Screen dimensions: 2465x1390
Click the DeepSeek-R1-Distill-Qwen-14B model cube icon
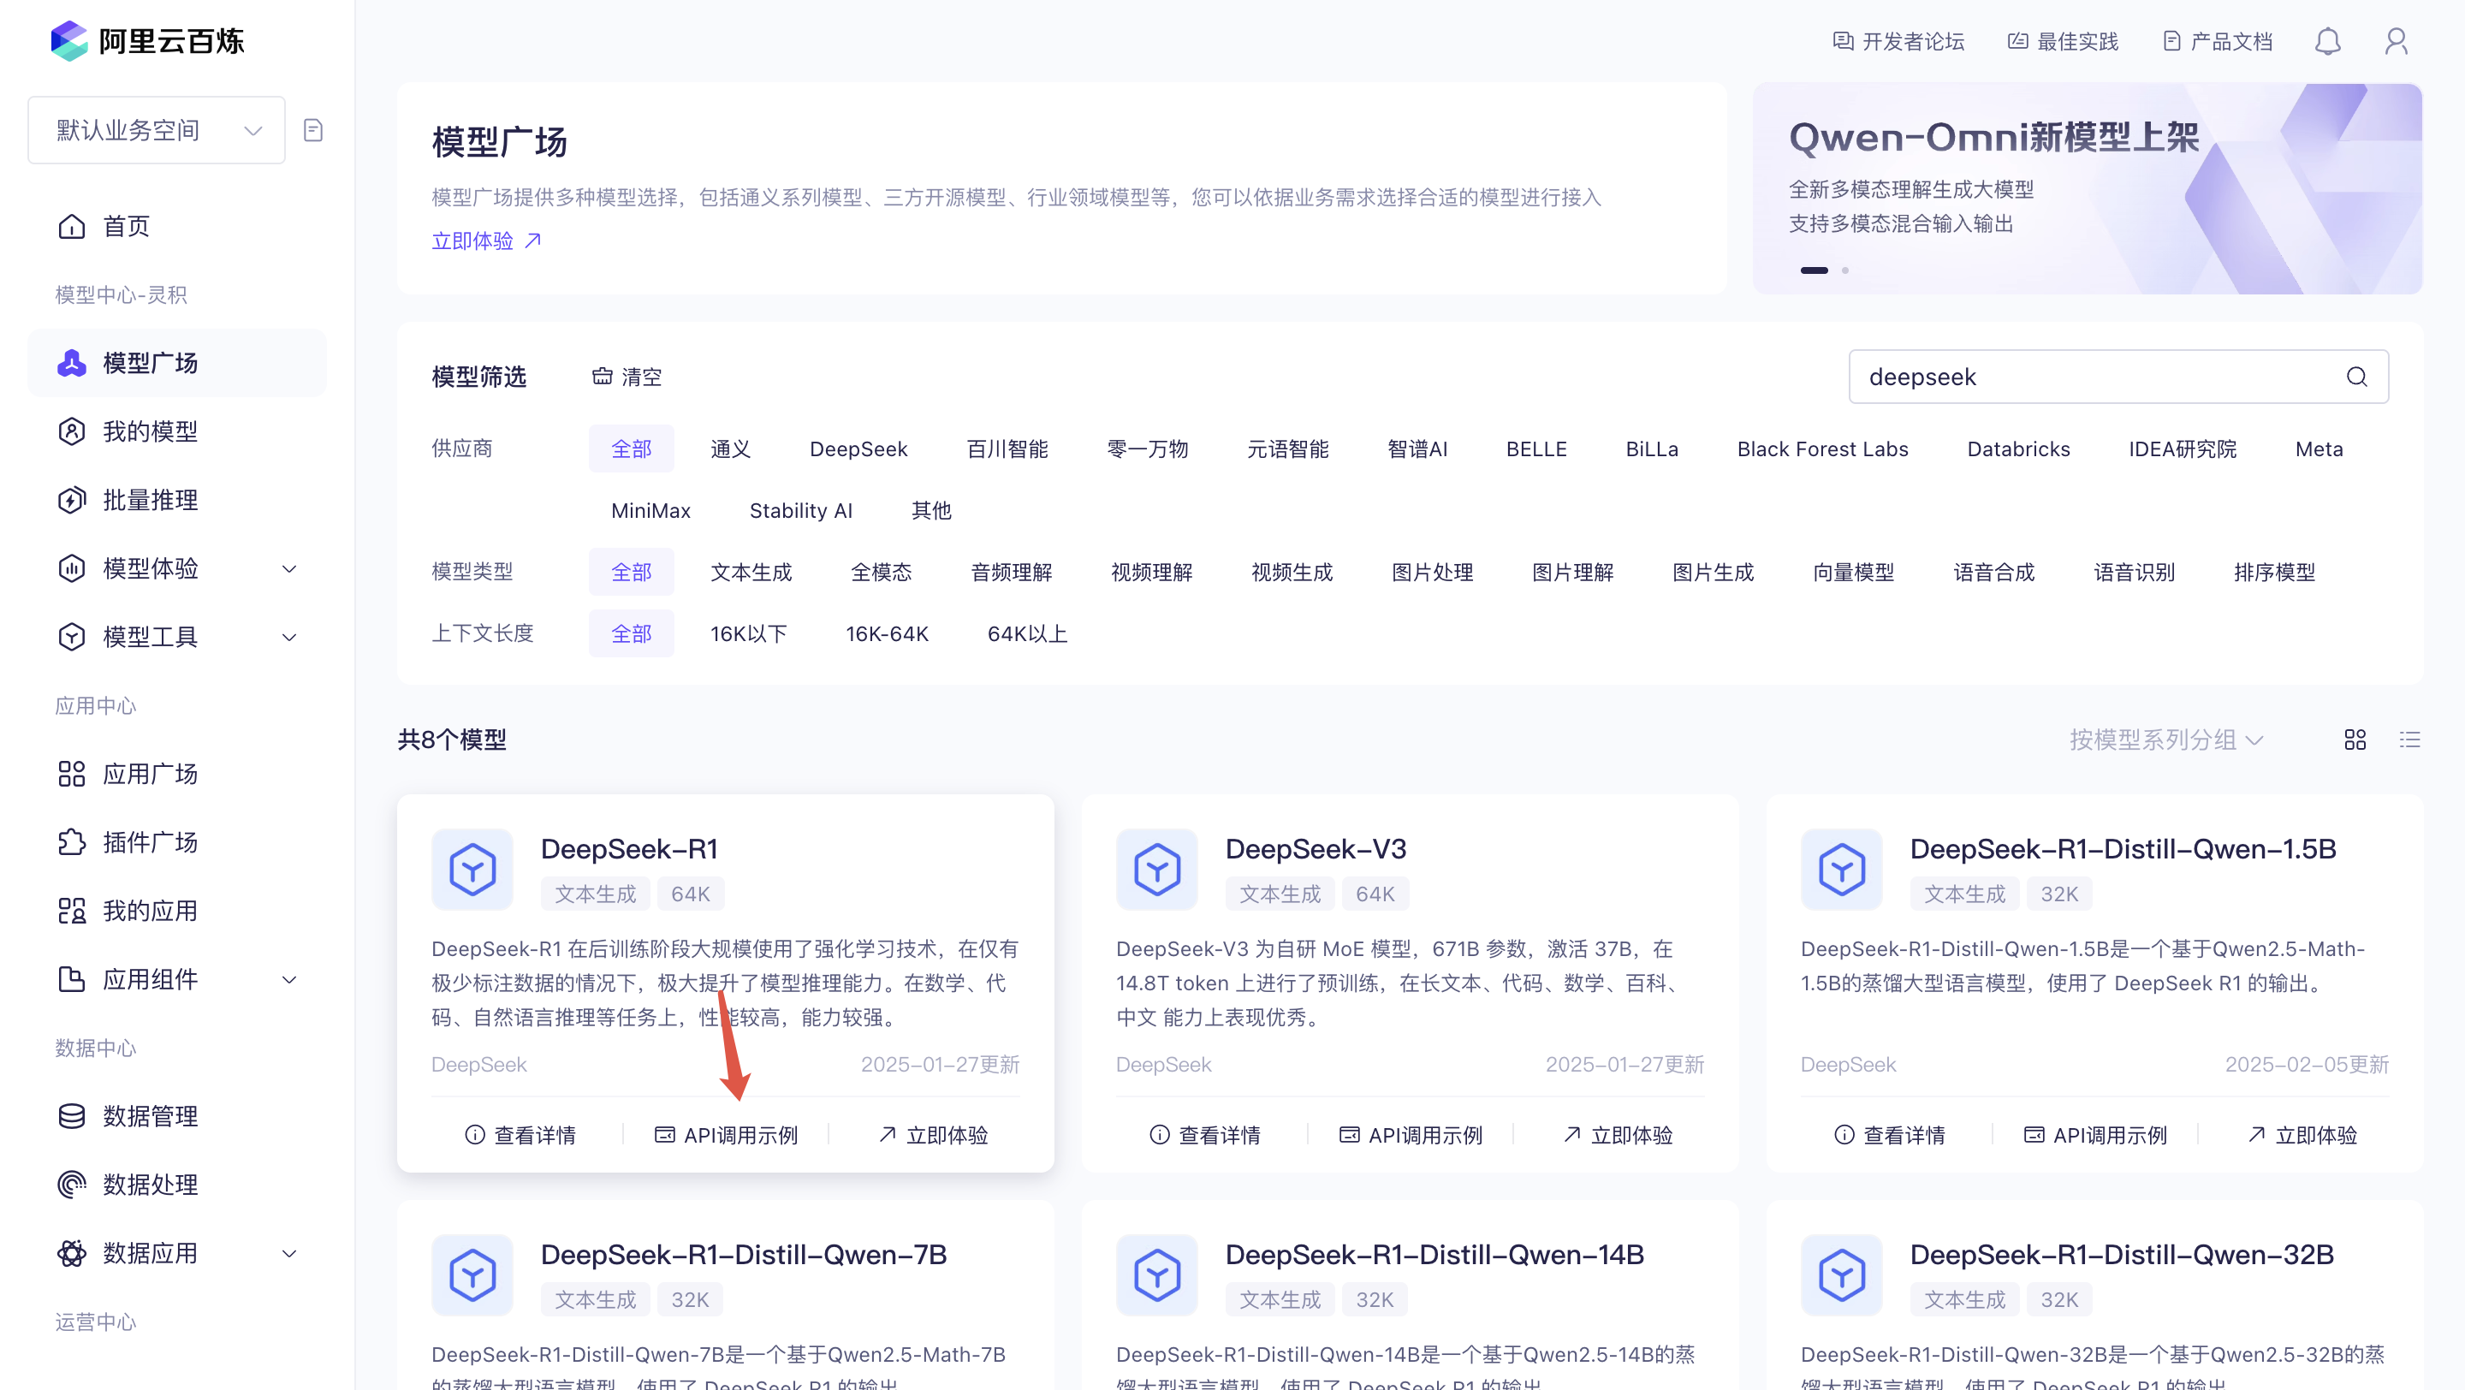1157,1274
